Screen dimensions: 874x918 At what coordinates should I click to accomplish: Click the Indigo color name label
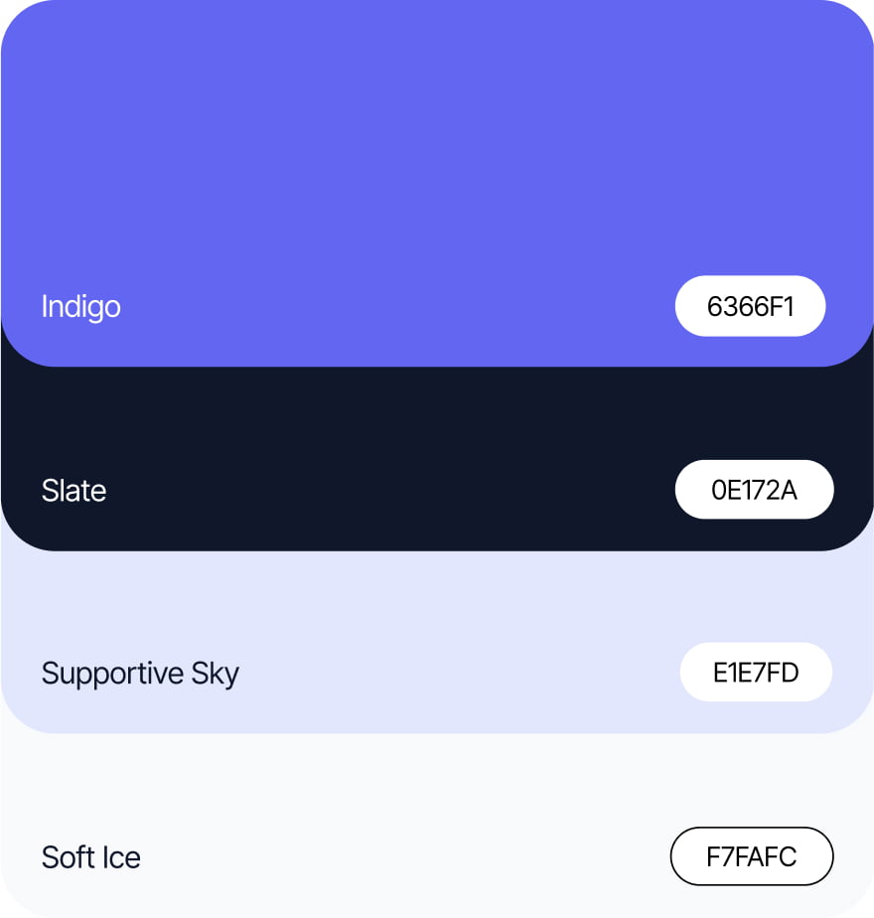click(80, 307)
